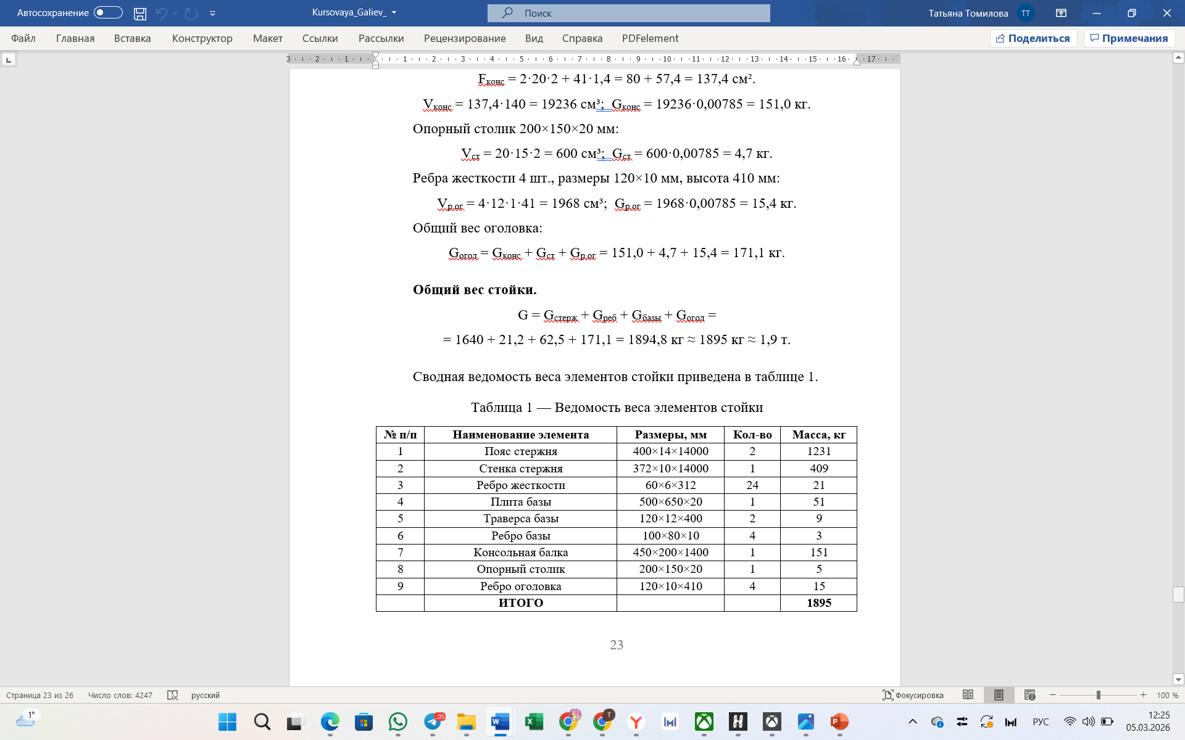This screenshot has height=740, width=1185.
Task: Open the spelling proofing status icon
Action: tap(173, 695)
